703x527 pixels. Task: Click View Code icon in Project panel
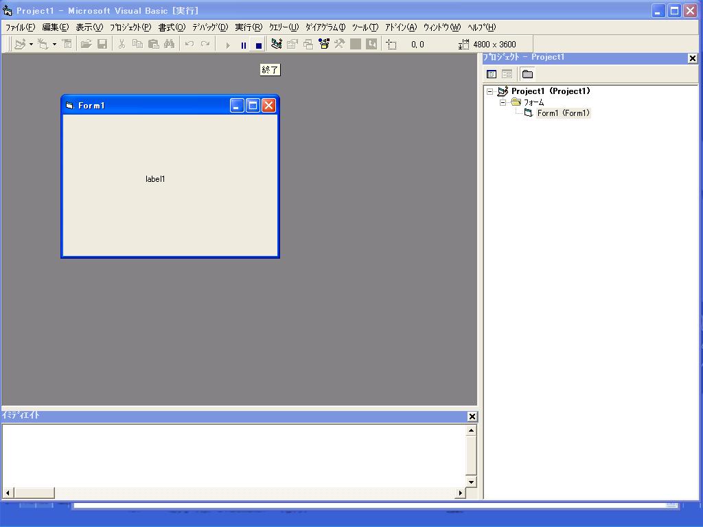pos(492,74)
